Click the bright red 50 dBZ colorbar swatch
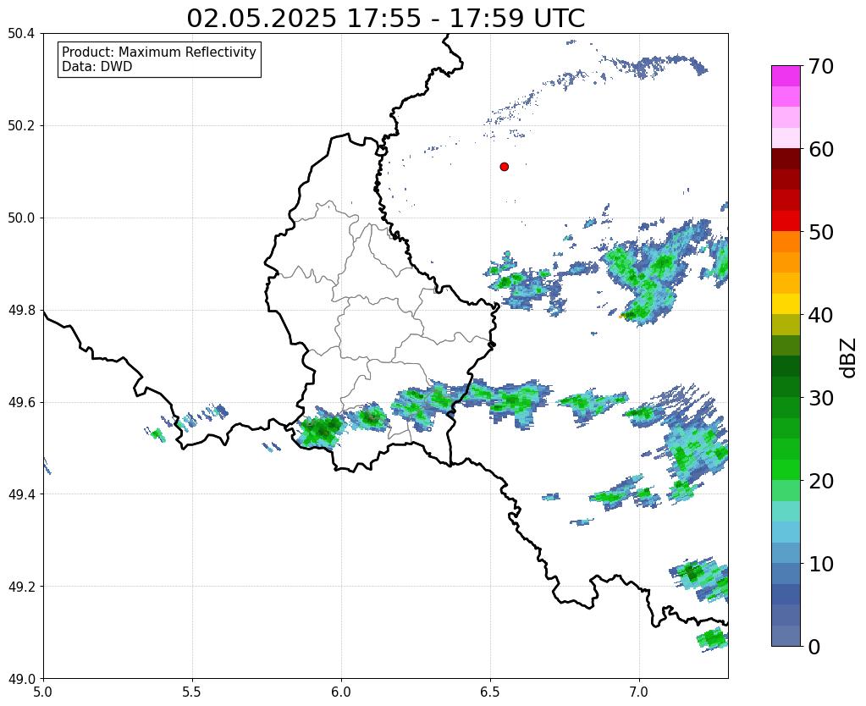The height and width of the screenshot is (706, 866). click(786, 221)
